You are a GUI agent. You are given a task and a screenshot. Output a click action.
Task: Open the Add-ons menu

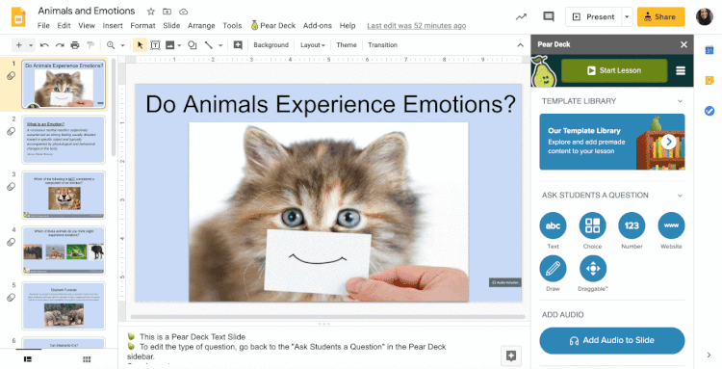click(318, 26)
